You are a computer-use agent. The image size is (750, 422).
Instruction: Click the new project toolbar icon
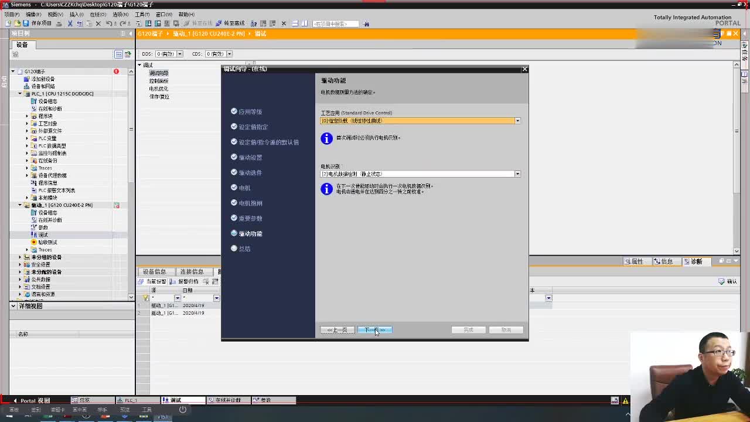click(x=8, y=23)
